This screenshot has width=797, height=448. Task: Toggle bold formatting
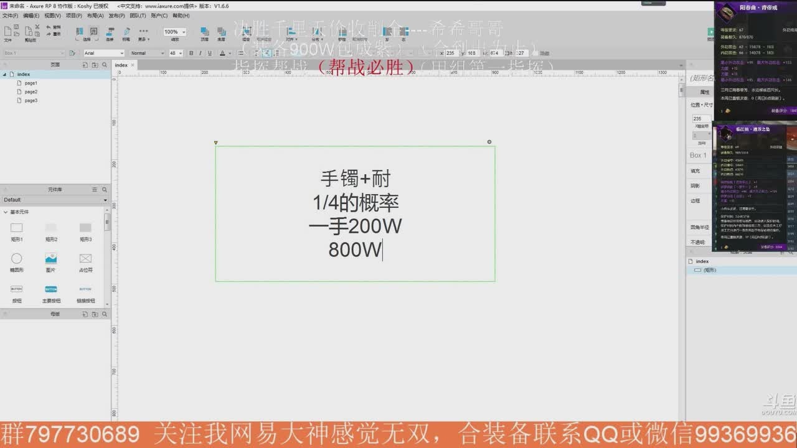coord(191,53)
